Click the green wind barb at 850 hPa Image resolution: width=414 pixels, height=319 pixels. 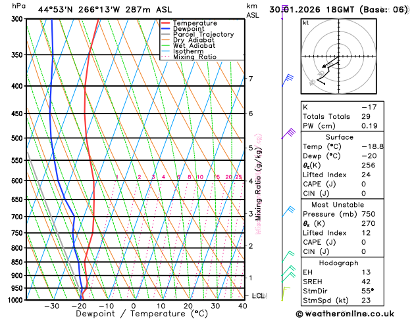click(x=288, y=257)
